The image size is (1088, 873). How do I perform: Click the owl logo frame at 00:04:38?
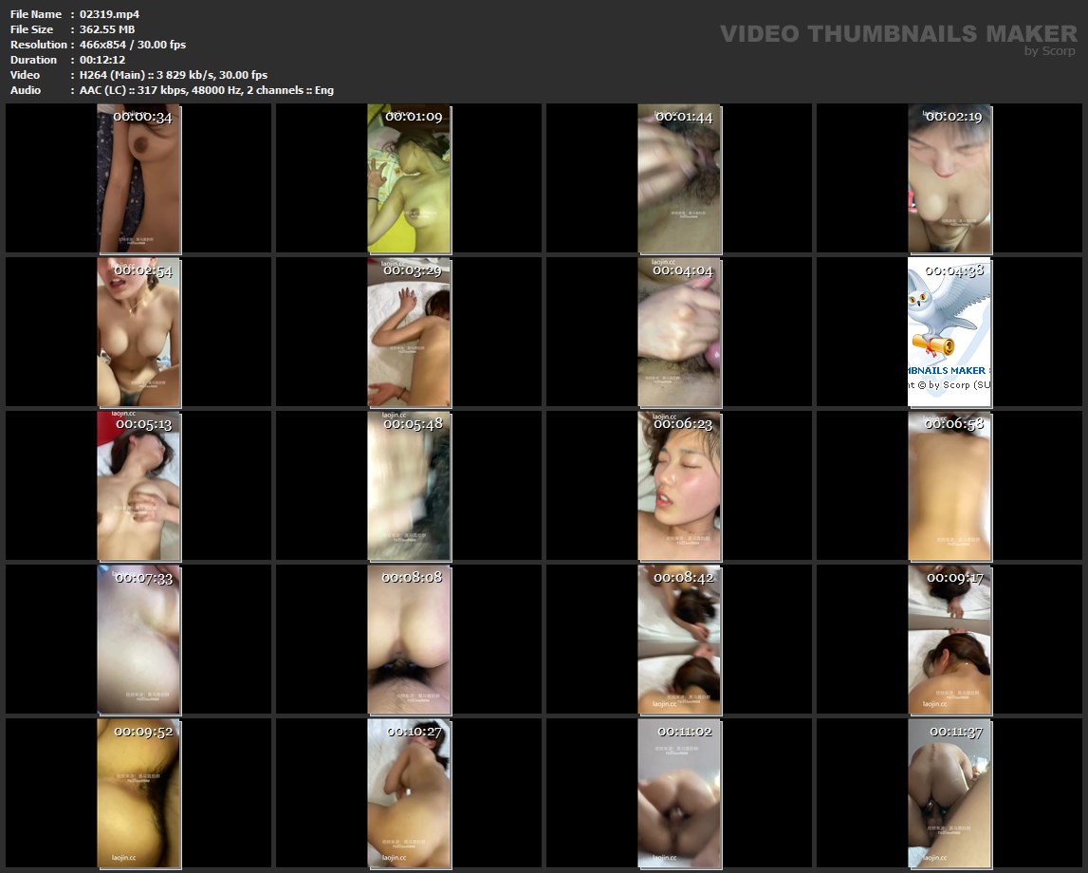point(950,332)
